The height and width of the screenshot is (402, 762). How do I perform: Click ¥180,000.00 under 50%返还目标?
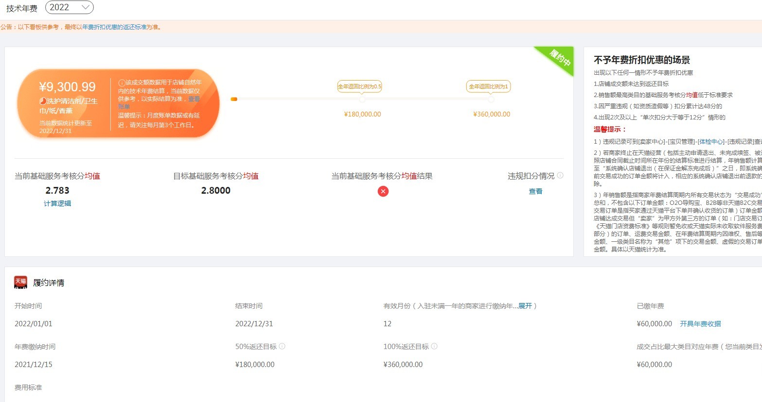(x=255, y=365)
